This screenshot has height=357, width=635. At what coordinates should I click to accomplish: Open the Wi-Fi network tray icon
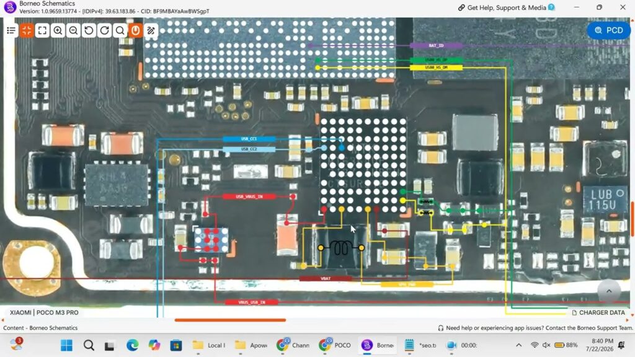pyautogui.click(x=535, y=345)
